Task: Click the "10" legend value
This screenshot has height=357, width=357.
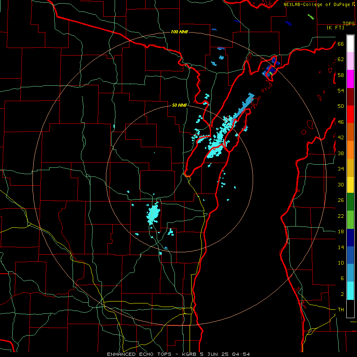Action: (x=341, y=263)
